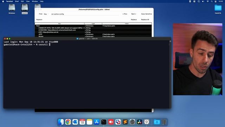Open the Notes app in the dock

(89, 122)
